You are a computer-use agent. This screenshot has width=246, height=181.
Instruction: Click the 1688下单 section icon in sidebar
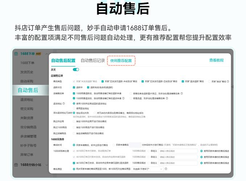pyautogui.click(x=16, y=54)
